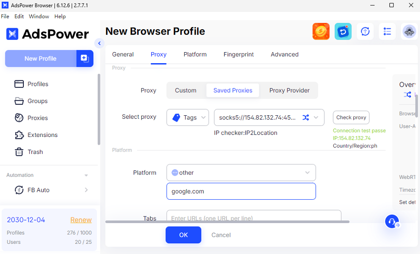
Task: Open the Edit menu
Action: click(19, 16)
